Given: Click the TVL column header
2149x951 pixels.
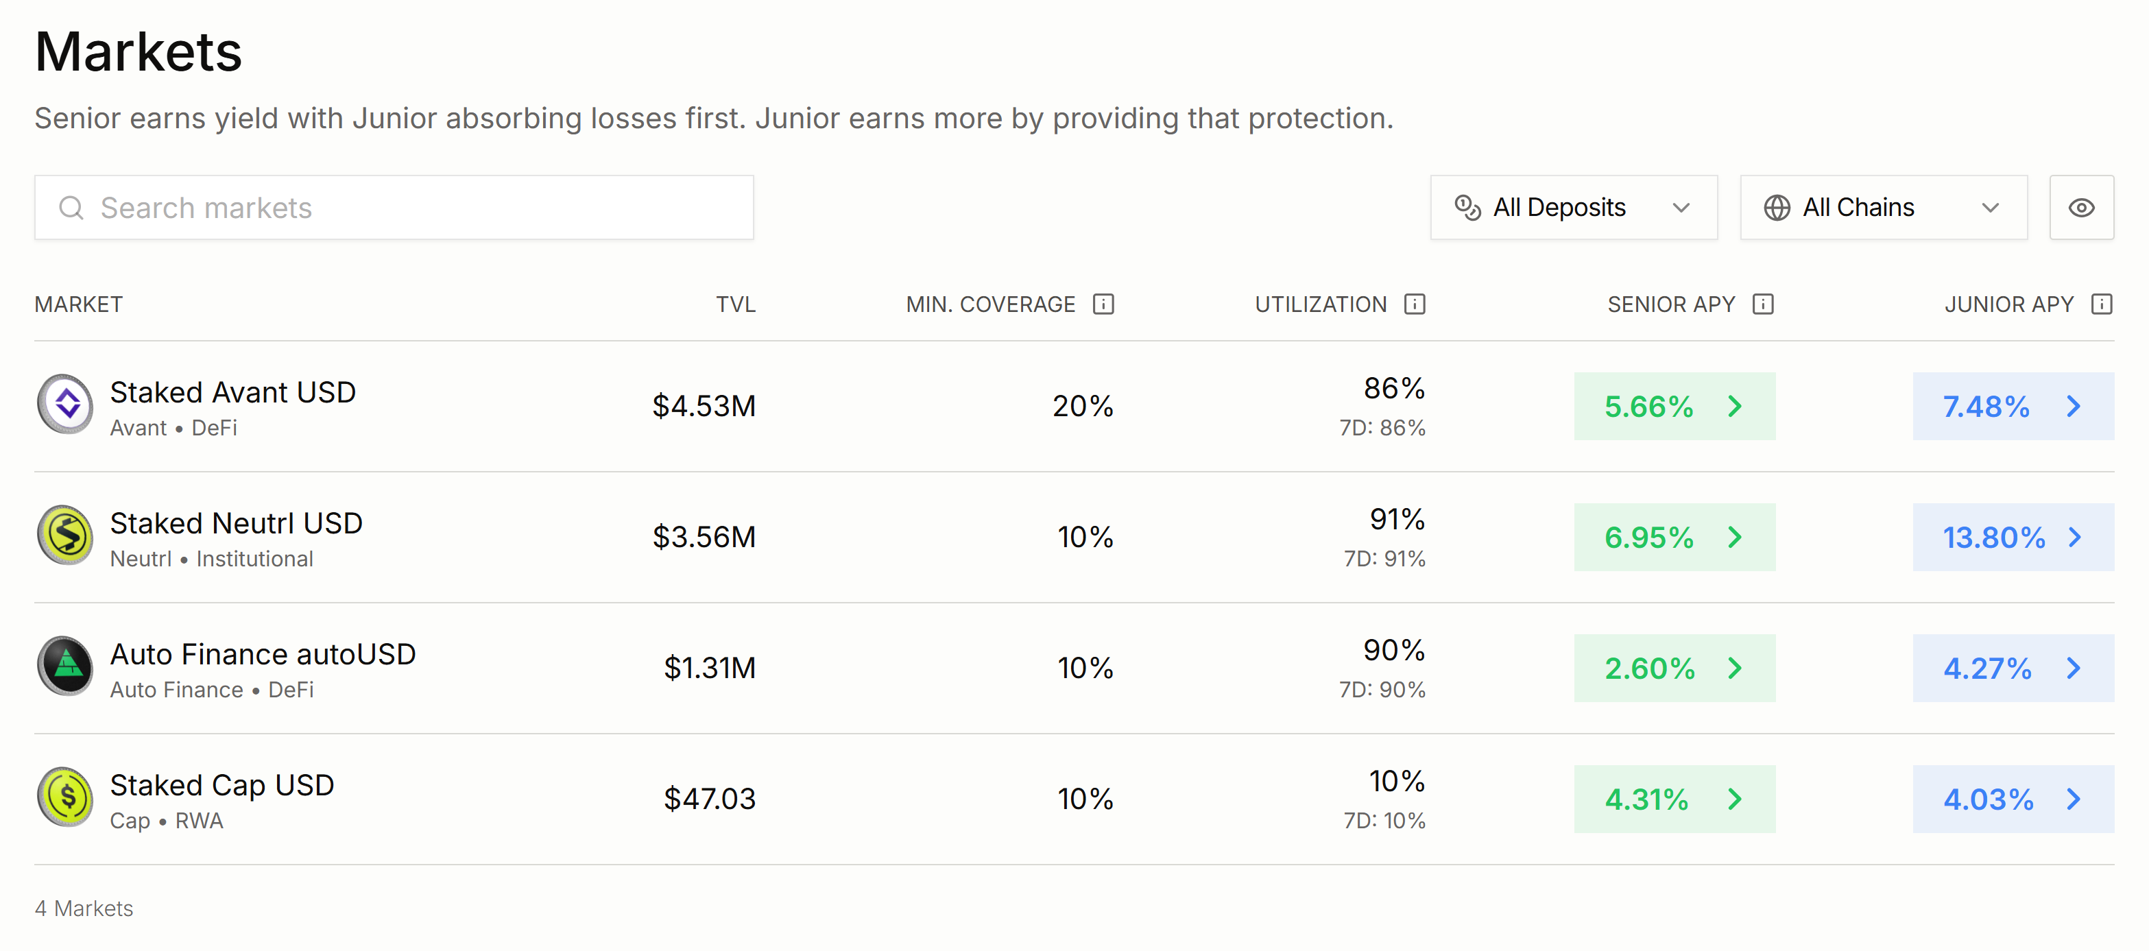Looking at the screenshot, I should click(735, 304).
